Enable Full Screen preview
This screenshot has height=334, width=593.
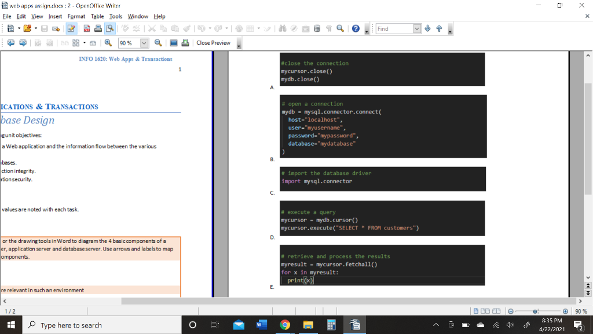pyautogui.click(x=174, y=42)
